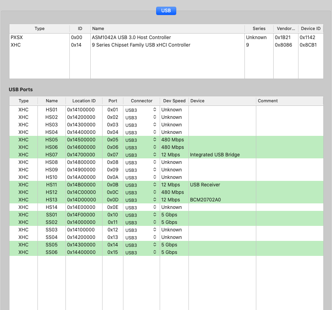332x310 pixels.
Task: Click HS14 port name cell
Action: 51,207
